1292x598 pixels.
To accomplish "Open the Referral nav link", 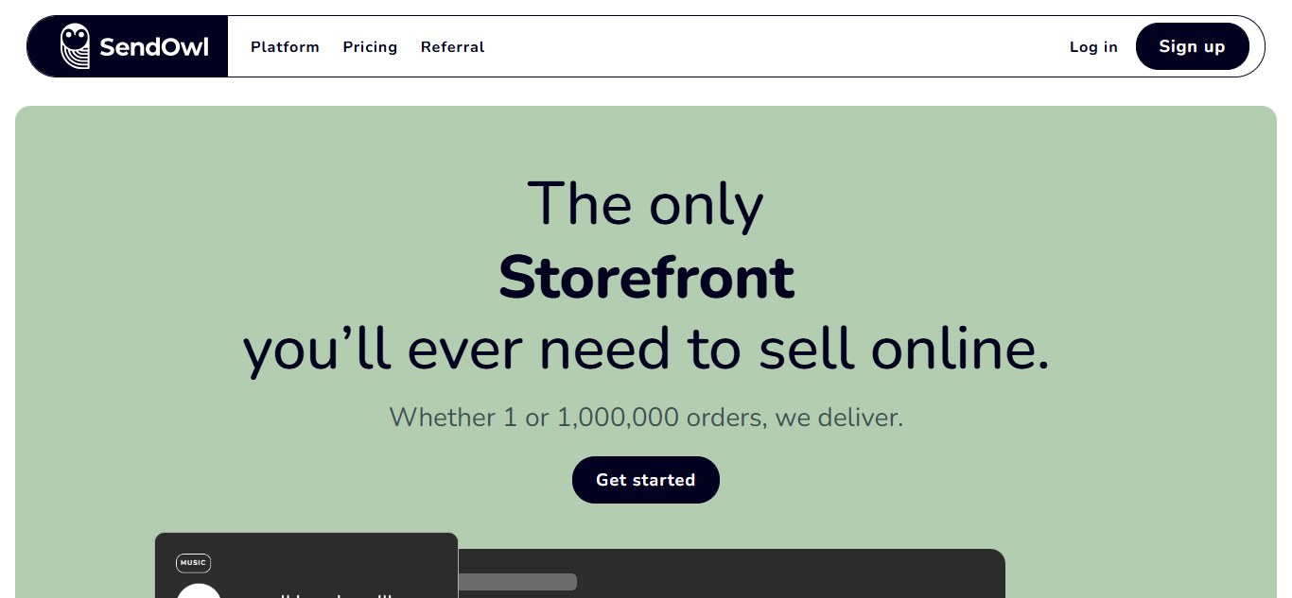I will tap(452, 47).
